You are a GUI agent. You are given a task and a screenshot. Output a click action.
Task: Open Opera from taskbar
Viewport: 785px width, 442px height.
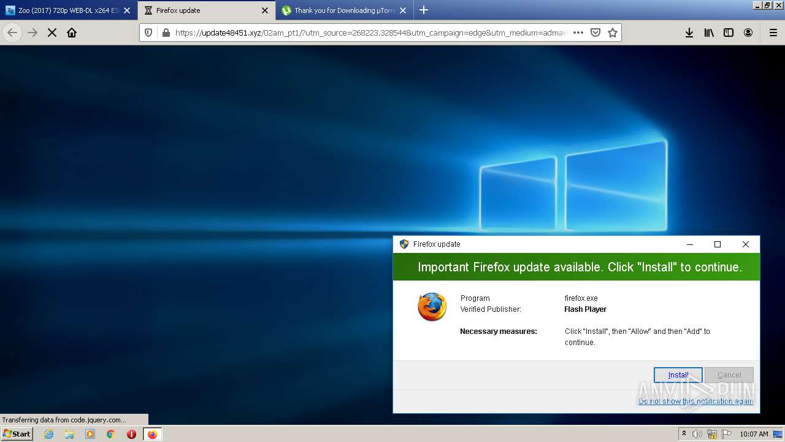(x=131, y=434)
